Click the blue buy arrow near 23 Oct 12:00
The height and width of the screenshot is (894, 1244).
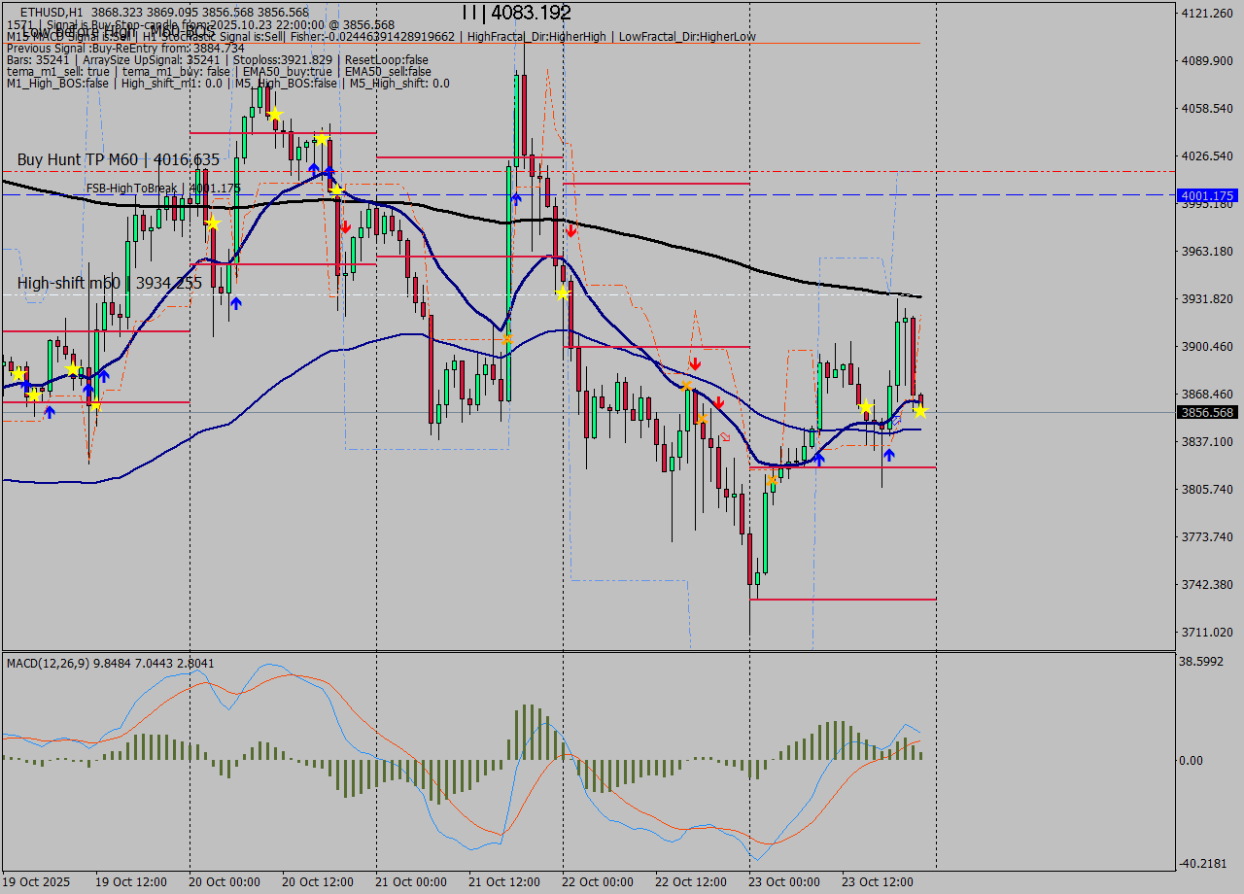coord(889,455)
